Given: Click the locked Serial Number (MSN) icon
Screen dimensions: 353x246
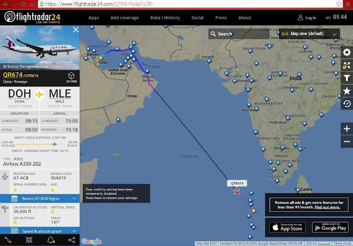Looking at the screenshot, I should pos(15,190).
